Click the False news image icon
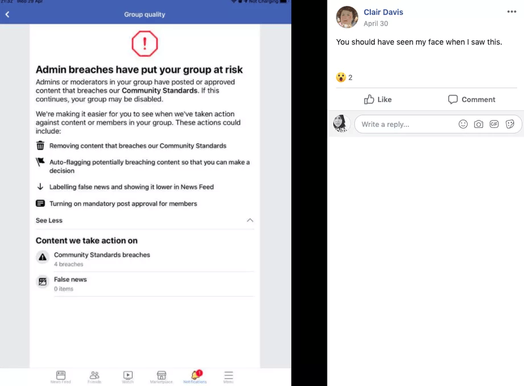Image resolution: width=524 pixels, height=386 pixels. pos(43,281)
